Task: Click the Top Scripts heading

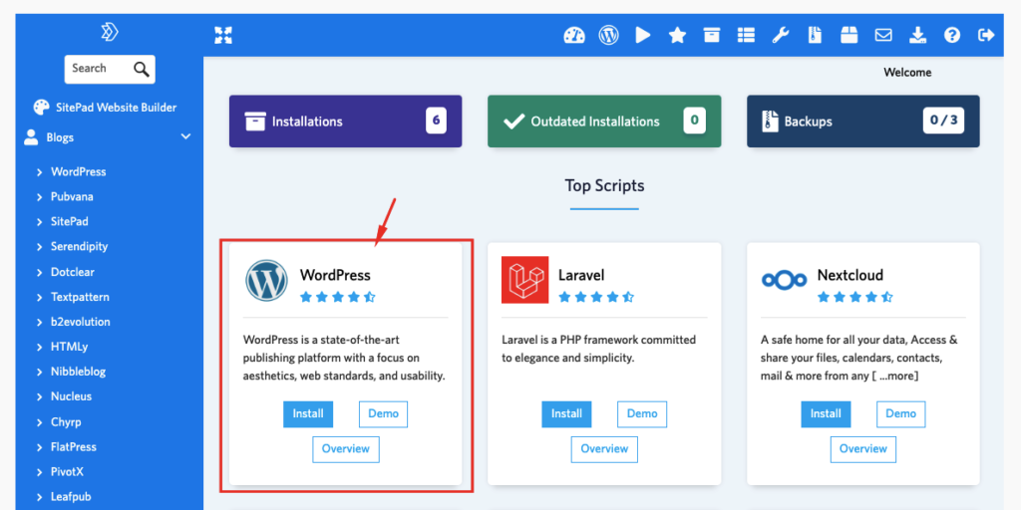Action: [604, 186]
